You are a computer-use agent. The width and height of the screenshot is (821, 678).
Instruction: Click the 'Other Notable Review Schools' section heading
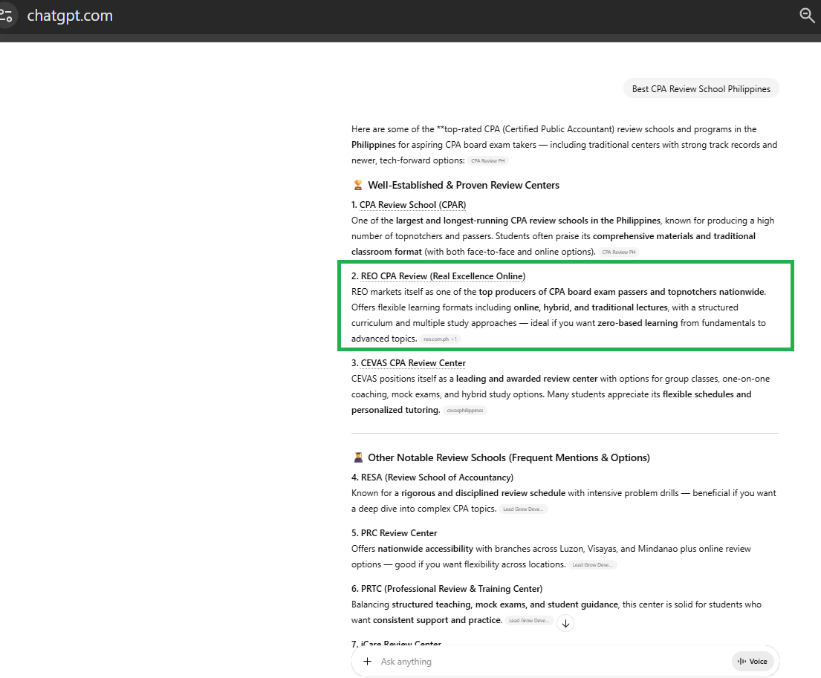tap(508, 457)
